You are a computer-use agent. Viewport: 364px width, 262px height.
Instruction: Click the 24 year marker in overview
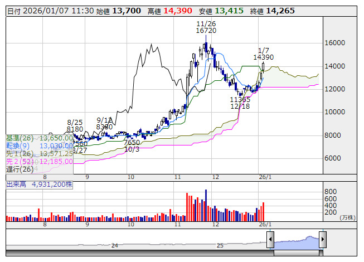114,245
